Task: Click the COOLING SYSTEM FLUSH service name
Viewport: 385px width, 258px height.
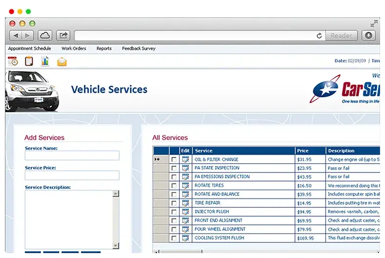Action: pyautogui.click(x=219, y=238)
